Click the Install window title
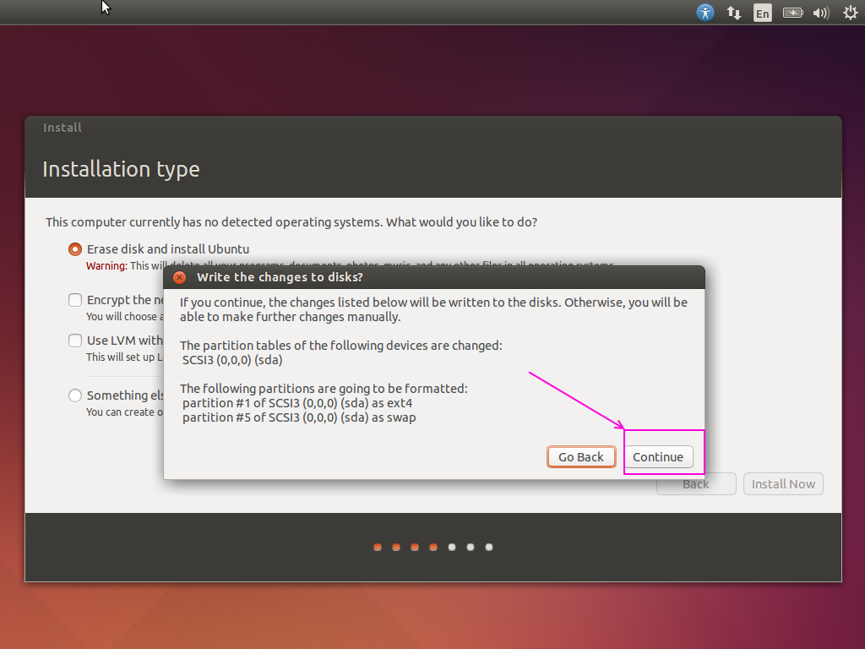The height and width of the screenshot is (649, 865). pyautogui.click(x=63, y=128)
